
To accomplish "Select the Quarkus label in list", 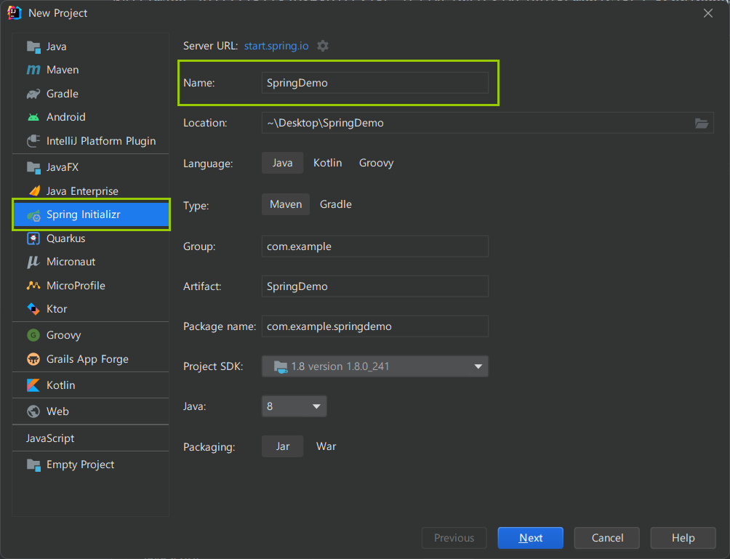I will click(65, 238).
